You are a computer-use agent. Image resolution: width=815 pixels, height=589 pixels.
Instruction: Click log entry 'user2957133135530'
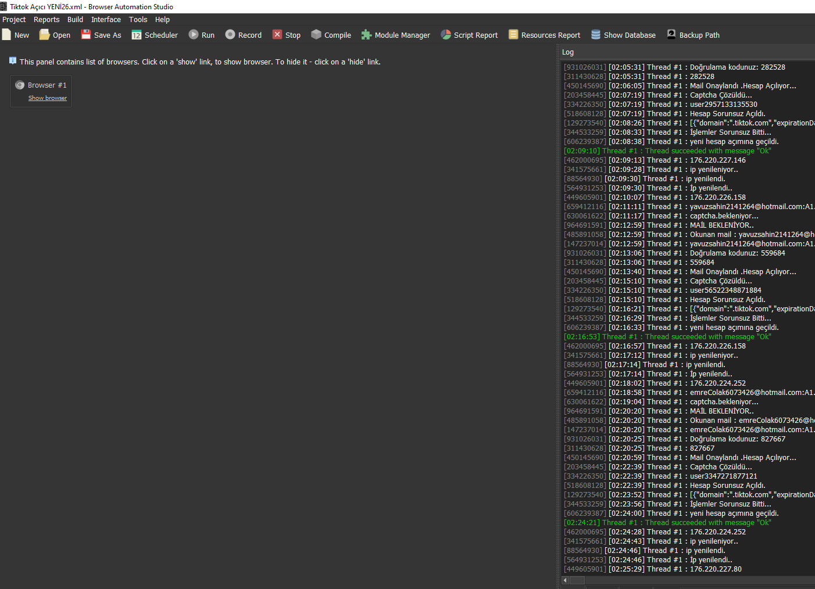point(660,105)
